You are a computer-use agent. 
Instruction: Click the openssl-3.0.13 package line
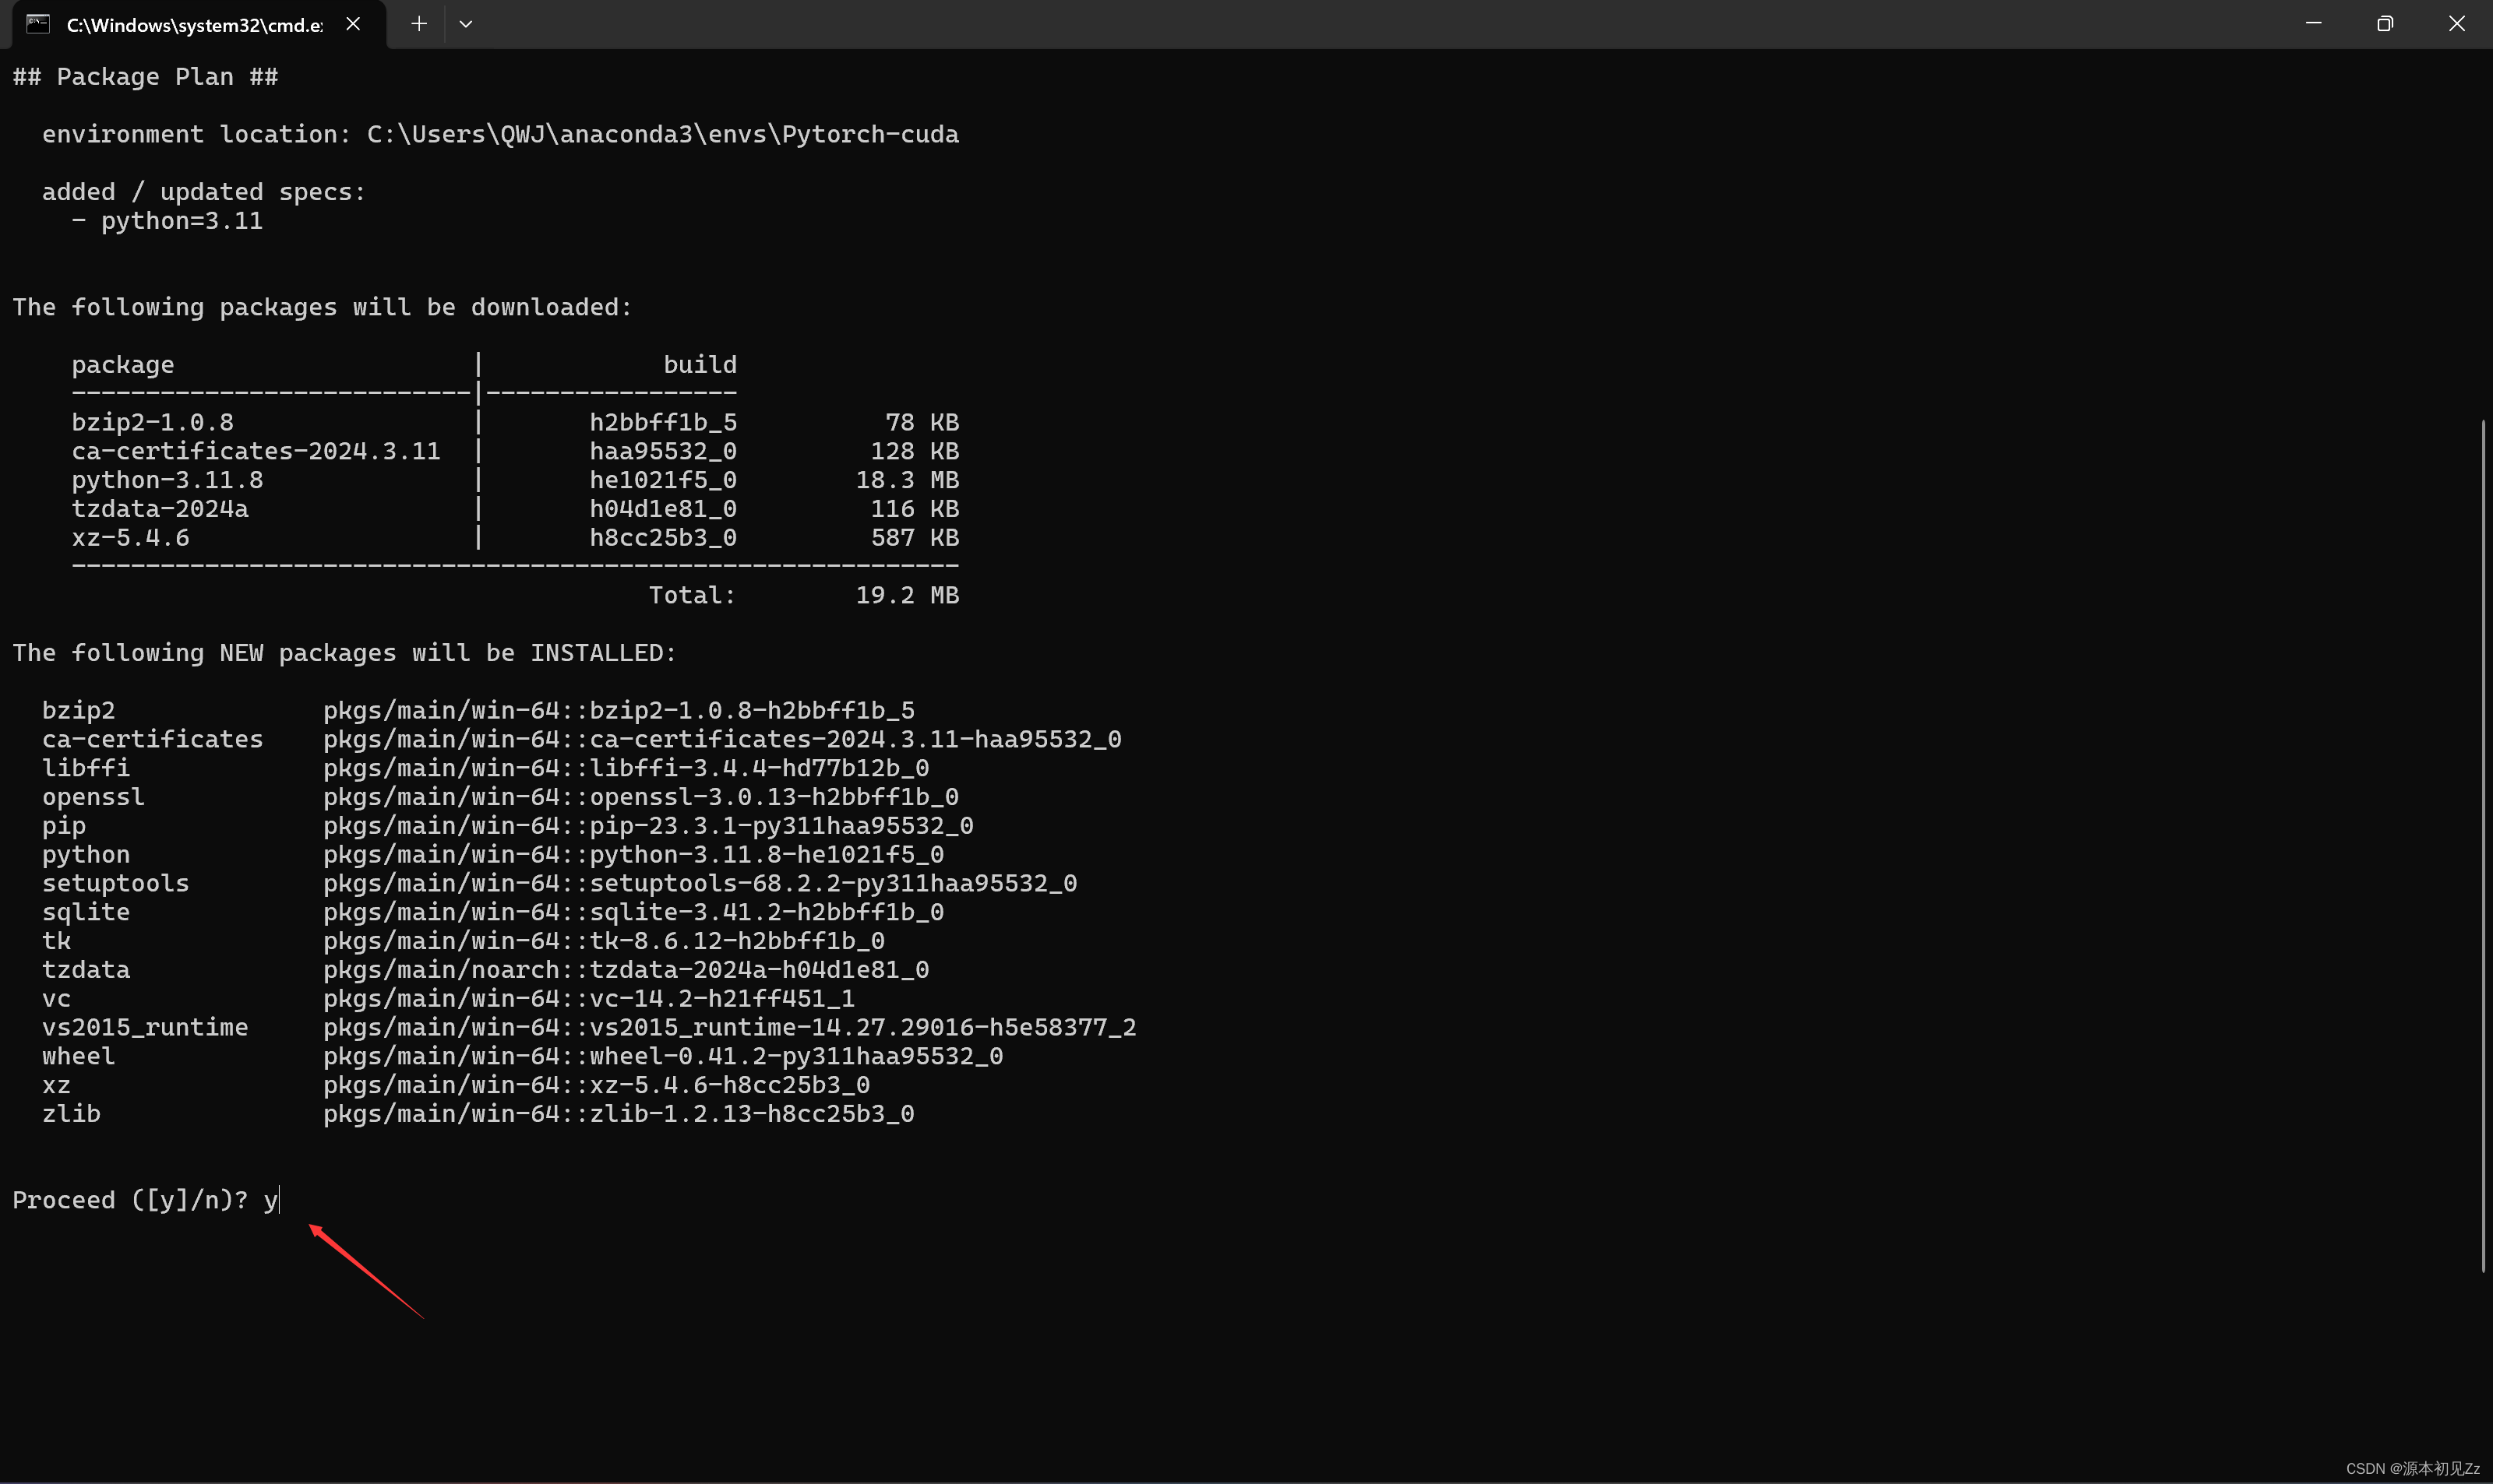tap(640, 797)
